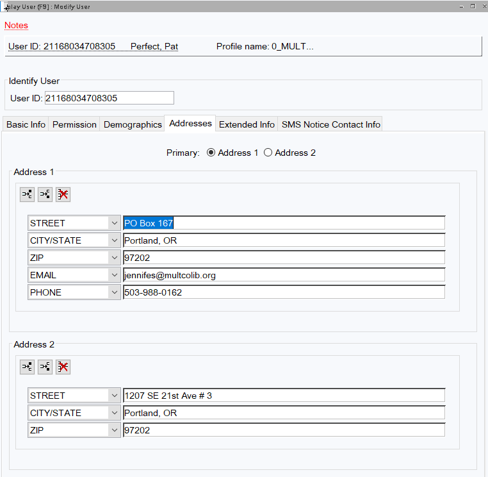Screen dimensions: 488x477
Task: Click insert row before icon in Address 2
Action: coord(27,367)
